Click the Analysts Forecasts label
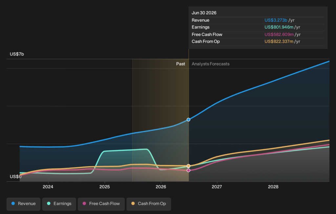 [210, 64]
